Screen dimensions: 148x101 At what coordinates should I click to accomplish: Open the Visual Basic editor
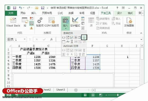click(x=13, y=22)
